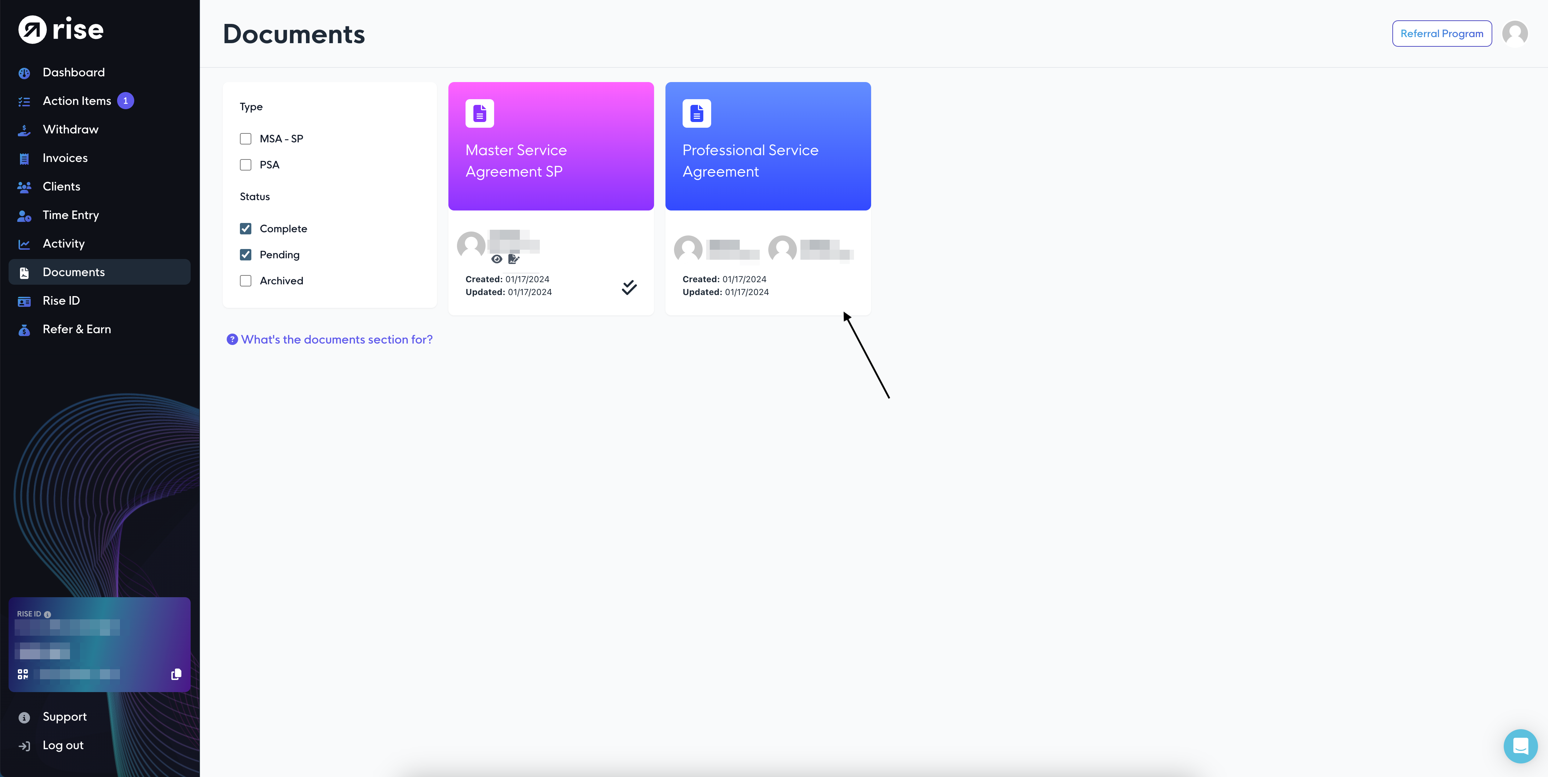
Task: Click the Refer & Earn money bag icon
Action: (x=24, y=330)
